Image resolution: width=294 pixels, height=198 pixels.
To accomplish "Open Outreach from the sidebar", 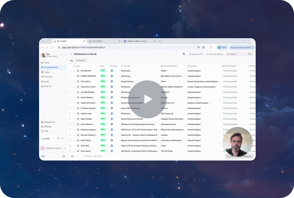I will pyautogui.click(x=47, y=77).
